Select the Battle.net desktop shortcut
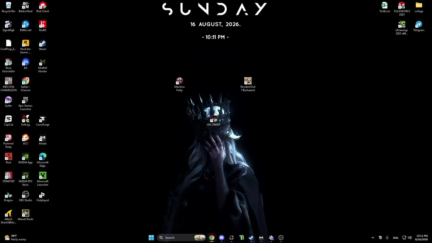 (x=25, y=26)
